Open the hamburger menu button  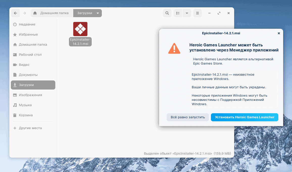click(x=198, y=13)
